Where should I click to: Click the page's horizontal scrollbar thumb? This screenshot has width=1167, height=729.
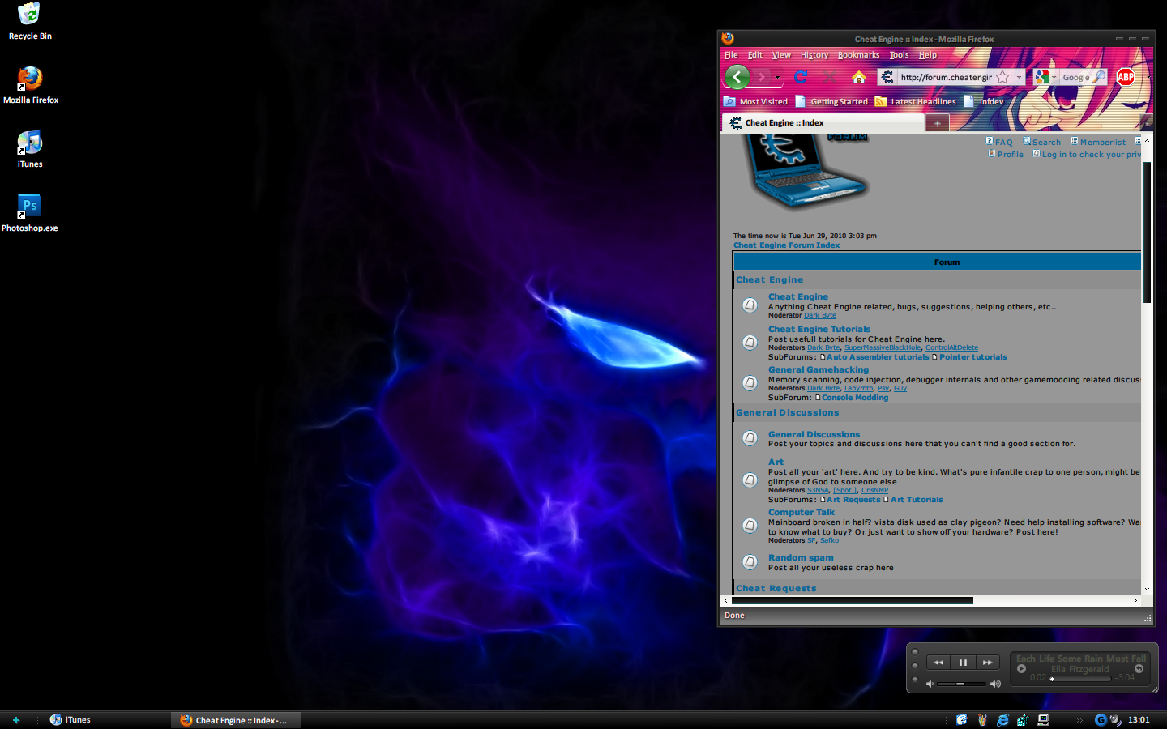[x=853, y=600]
